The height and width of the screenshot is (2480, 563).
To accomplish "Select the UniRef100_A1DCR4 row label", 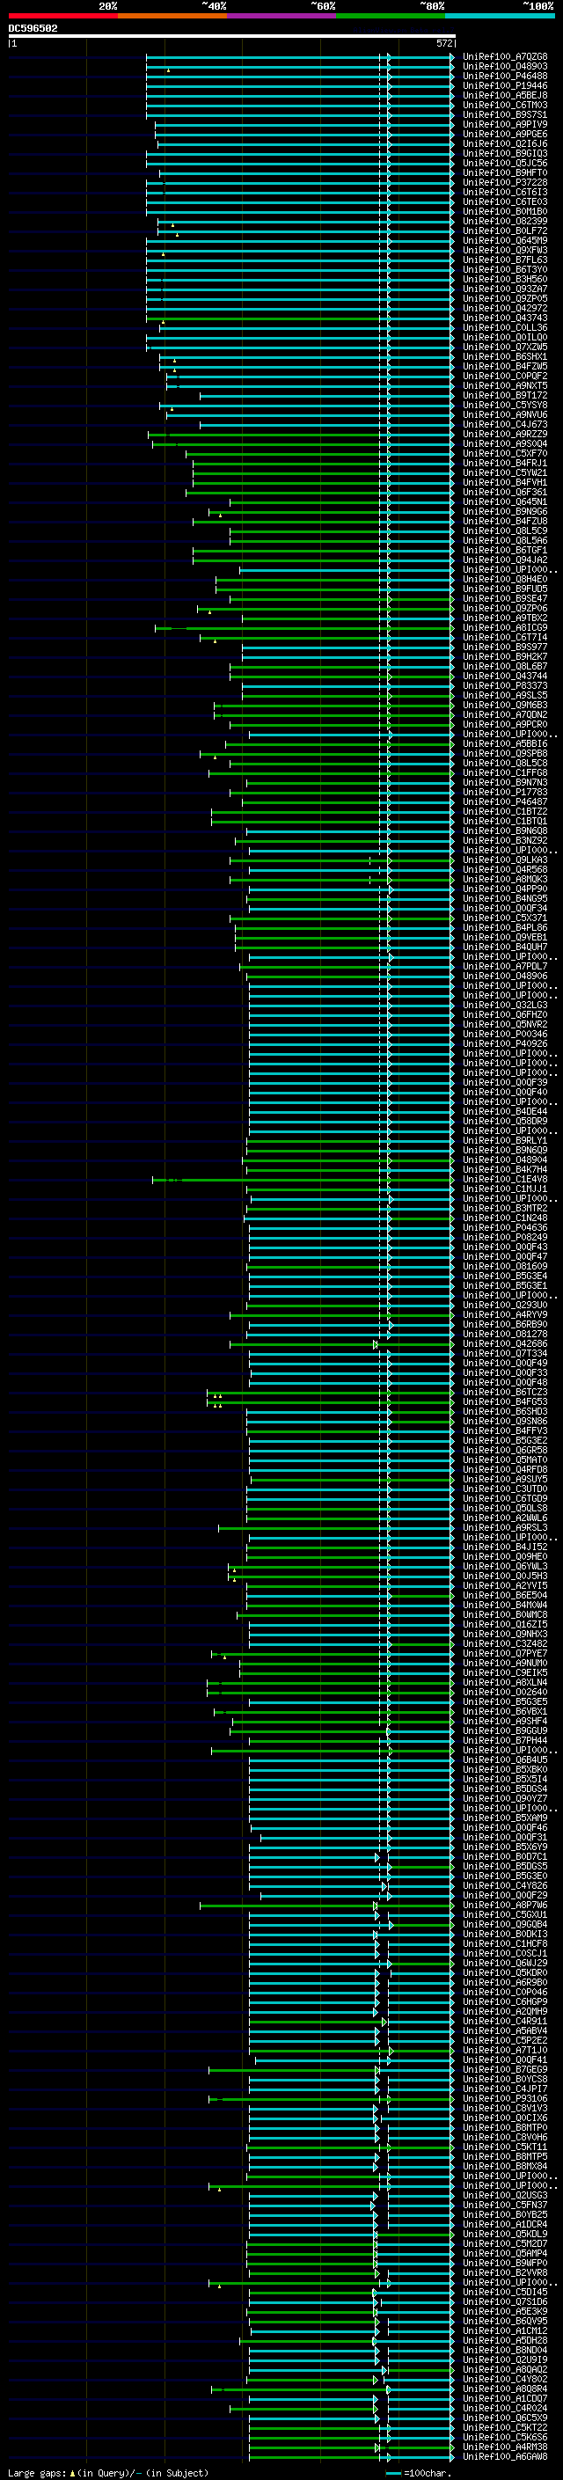I will tap(505, 2225).
